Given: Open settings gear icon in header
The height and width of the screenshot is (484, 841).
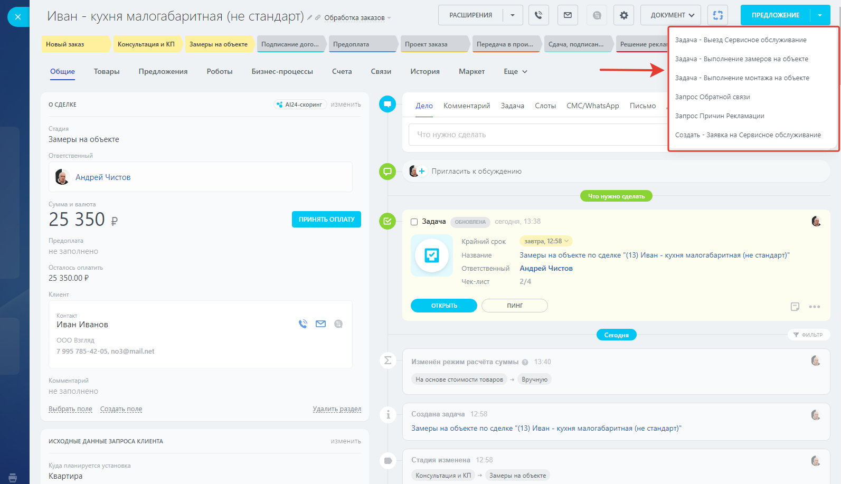Looking at the screenshot, I should (623, 15).
